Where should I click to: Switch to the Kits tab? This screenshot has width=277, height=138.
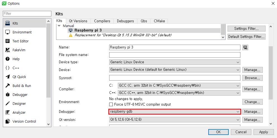point(59,21)
